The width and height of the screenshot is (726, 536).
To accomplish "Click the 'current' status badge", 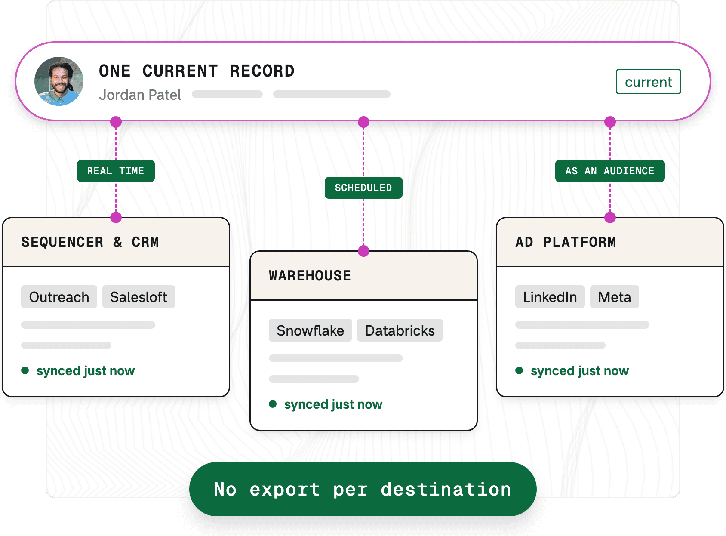I will click(648, 82).
